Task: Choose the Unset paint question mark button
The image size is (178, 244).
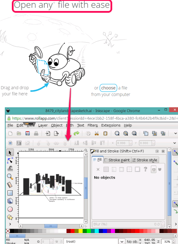Action: click(x=146, y=169)
